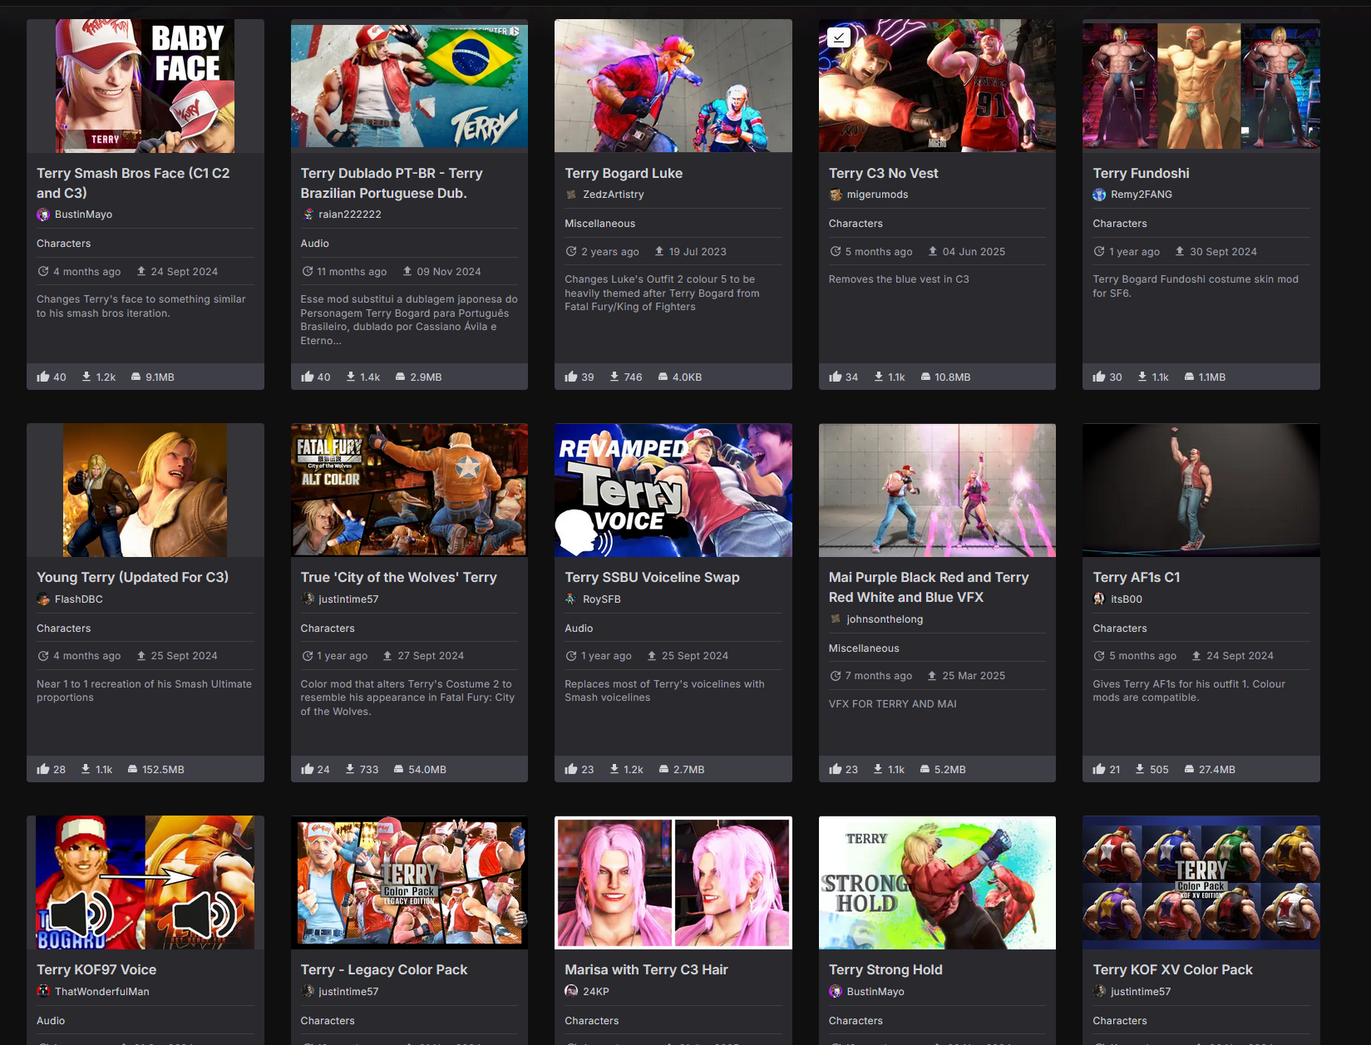Open Mai Purple Black Red and Terry VFX title
This screenshot has width=1371, height=1045.
(x=929, y=587)
